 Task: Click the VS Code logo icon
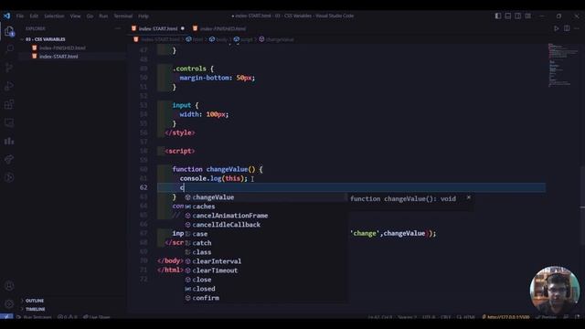[6, 16]
